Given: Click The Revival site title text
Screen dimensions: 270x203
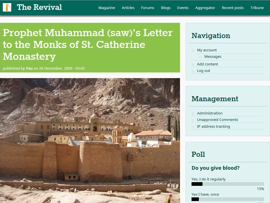Looking at the screenshot, I should [39, 7].
